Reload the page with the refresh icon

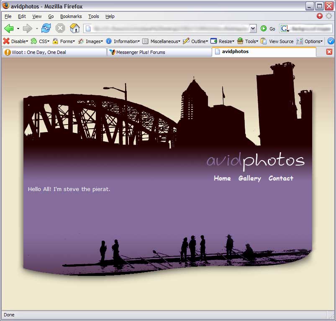46,28
